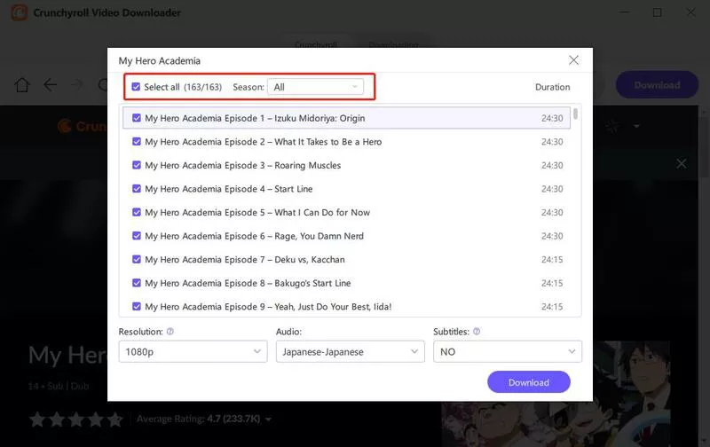Close the My Hero Academia dialog

pyautogui.click(x=573, y=60)
